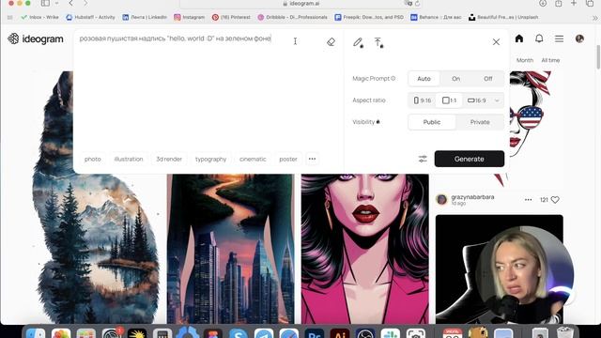Open Safari downloads icon
Image resolution: width=601 pixels, height=338 pixels.
[543, 3]
